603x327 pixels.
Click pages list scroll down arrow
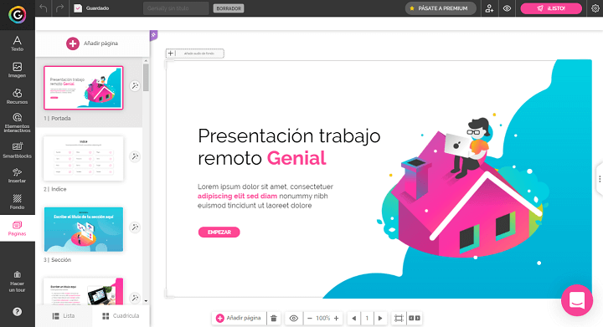click(146, 301)
